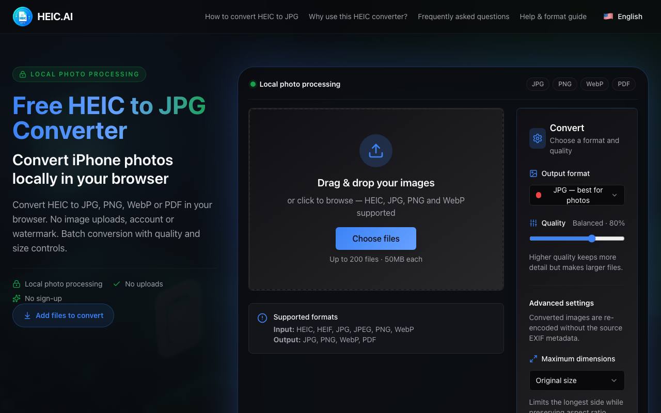
Task: Click the Local Photo Processing badge
Action: pos(79,74)
